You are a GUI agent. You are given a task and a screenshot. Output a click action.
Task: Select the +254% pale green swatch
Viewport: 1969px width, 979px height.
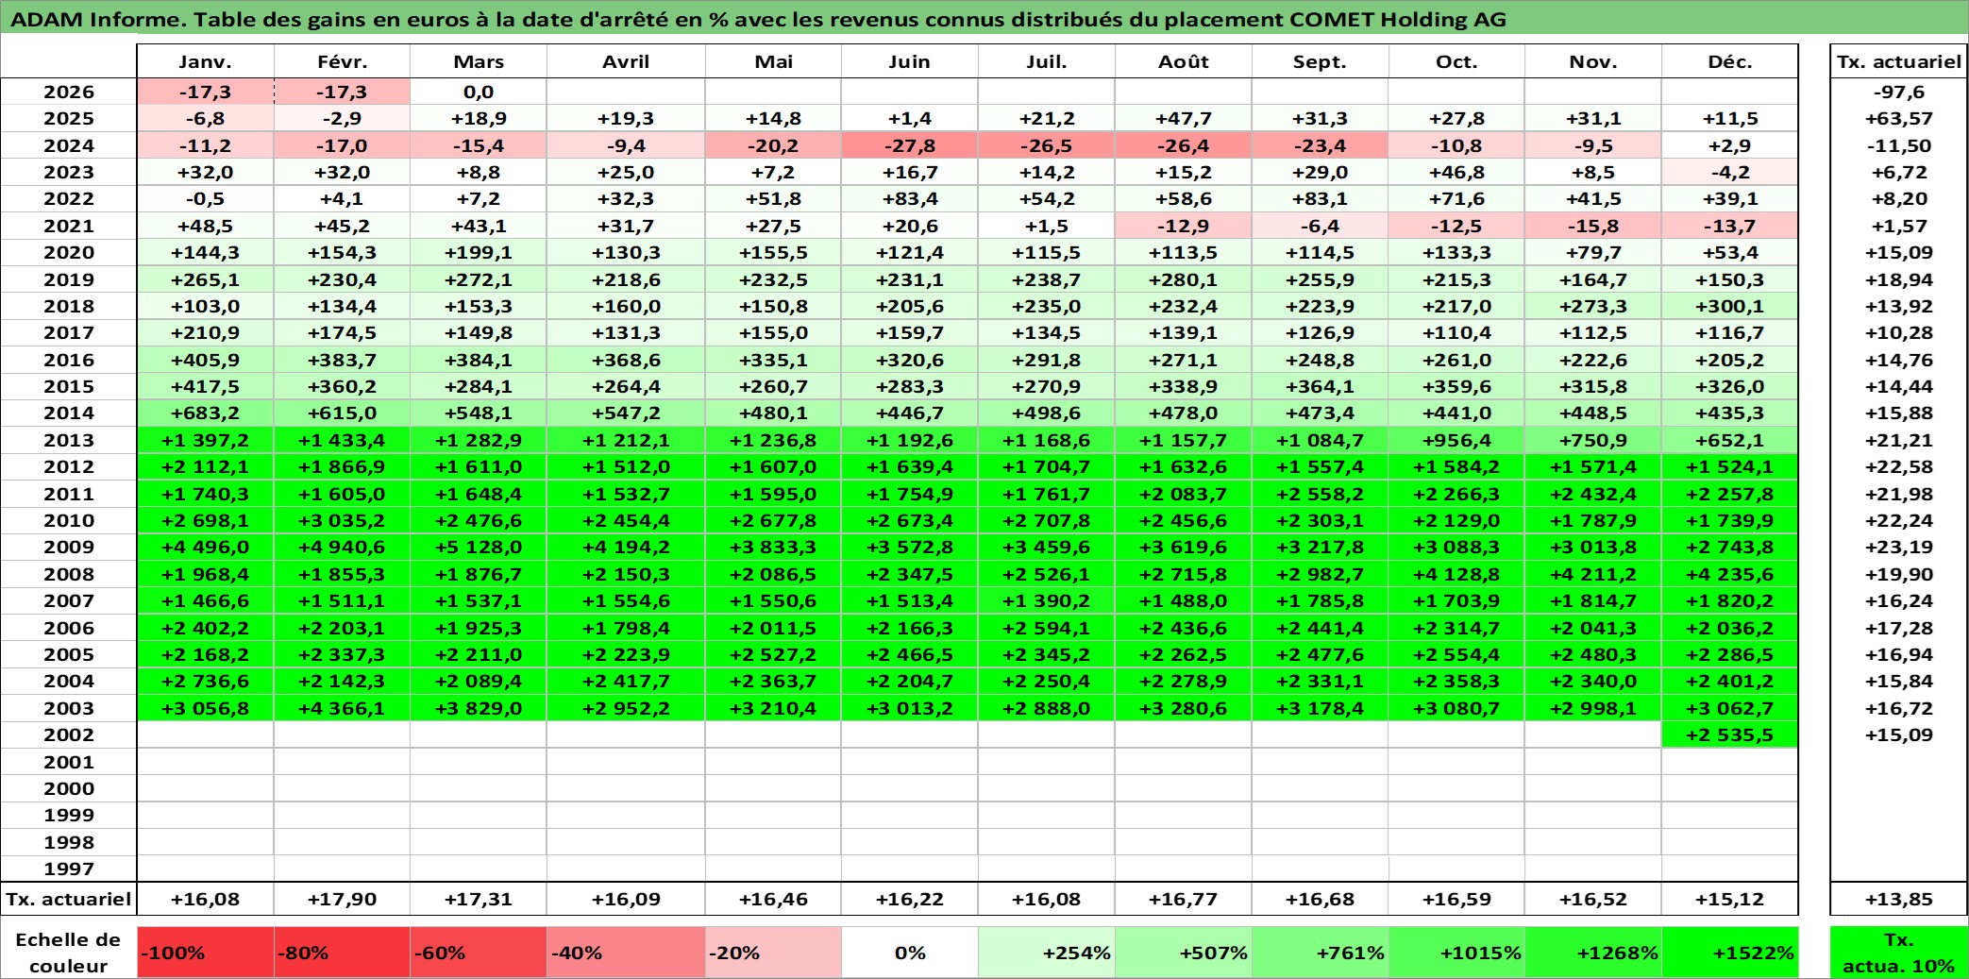click(1047, 953)
